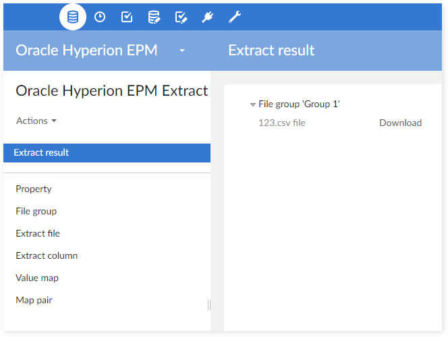Go to the Property menu item
448x337 pixels.
(34, 189)
